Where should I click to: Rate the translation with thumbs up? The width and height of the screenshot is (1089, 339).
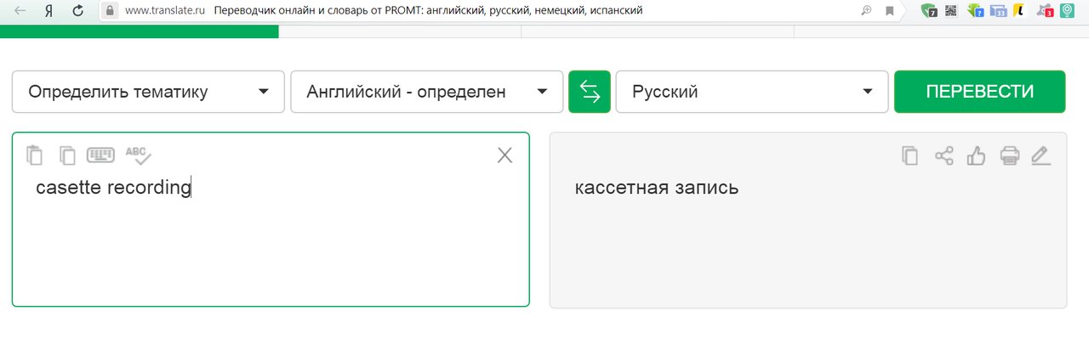[x=977, y=155]
